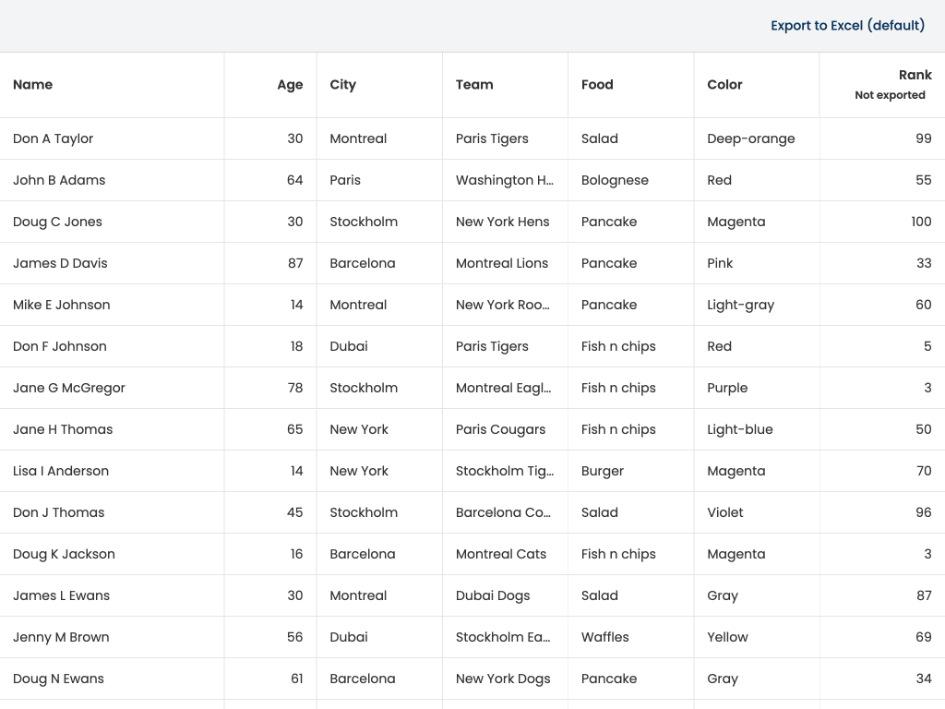This screenshot has height=709, width=945.
Task: Select the Jane G McGregor row name
Action: [x=69, y=388]
